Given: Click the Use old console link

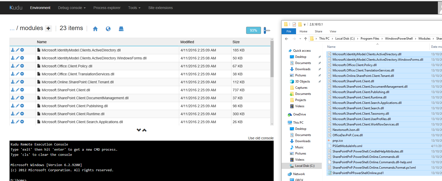Looking at the screenshot, I should [x=261, y=138].
